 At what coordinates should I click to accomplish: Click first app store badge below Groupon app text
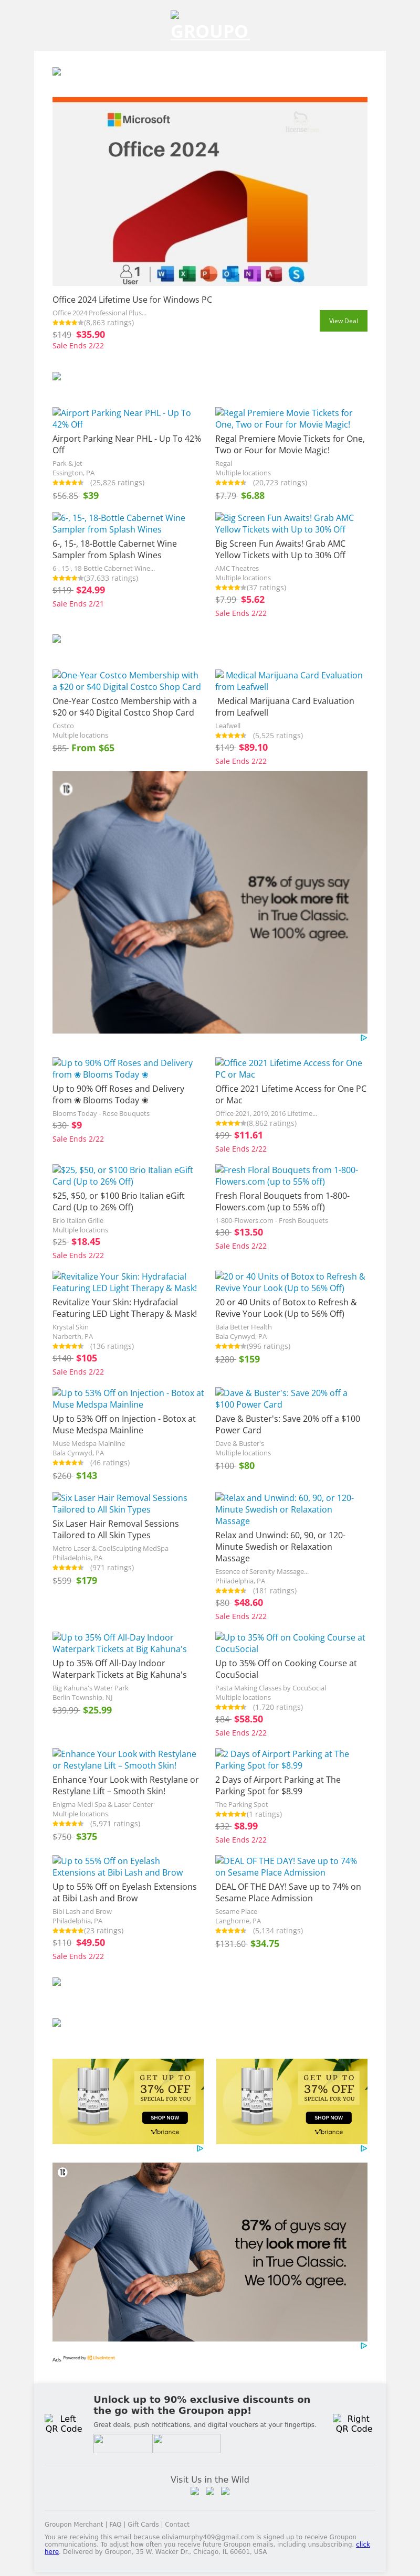122,2444
